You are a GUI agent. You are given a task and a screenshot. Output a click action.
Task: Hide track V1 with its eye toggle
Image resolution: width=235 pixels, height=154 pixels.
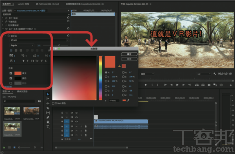(x=76, y=122)
